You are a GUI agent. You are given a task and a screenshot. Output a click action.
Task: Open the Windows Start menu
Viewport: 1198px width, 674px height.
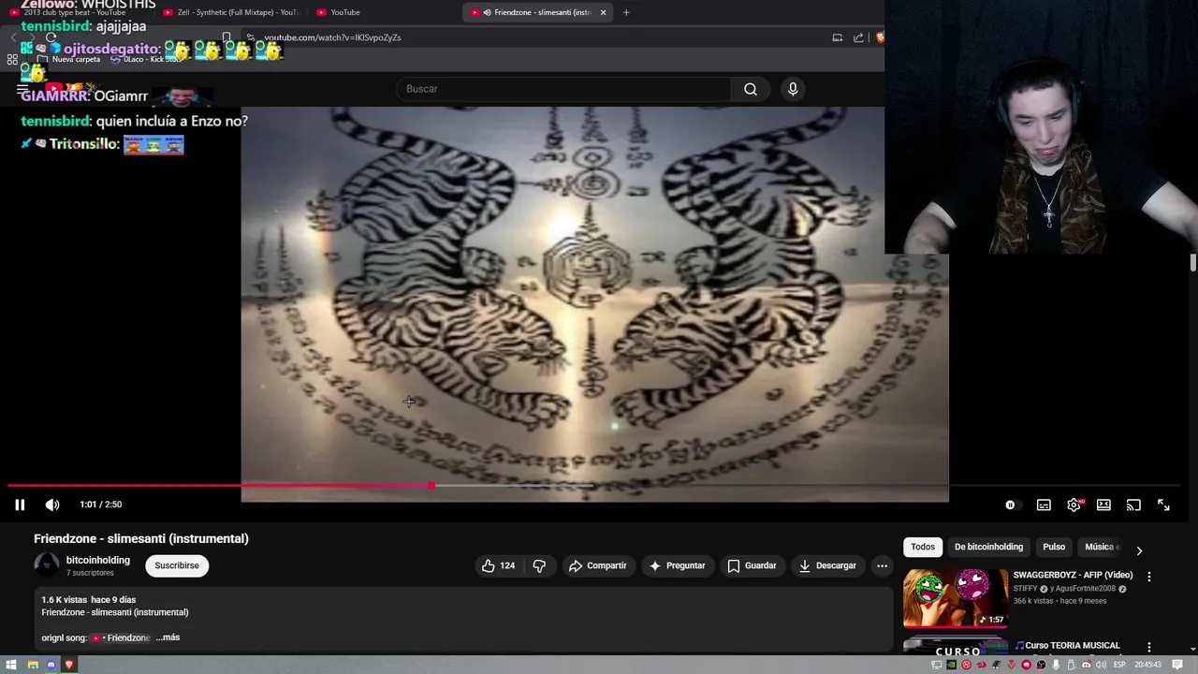point(11,665)
